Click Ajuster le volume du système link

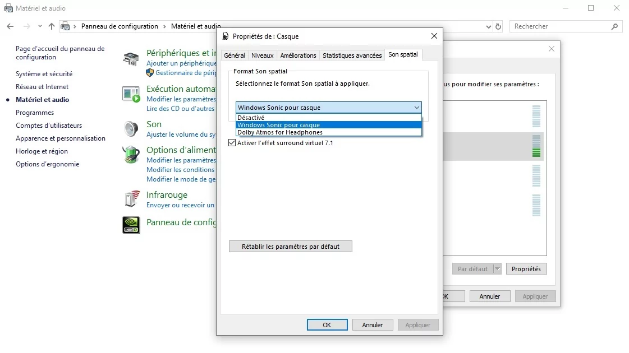pyautogui.click(x=181, y=134)
